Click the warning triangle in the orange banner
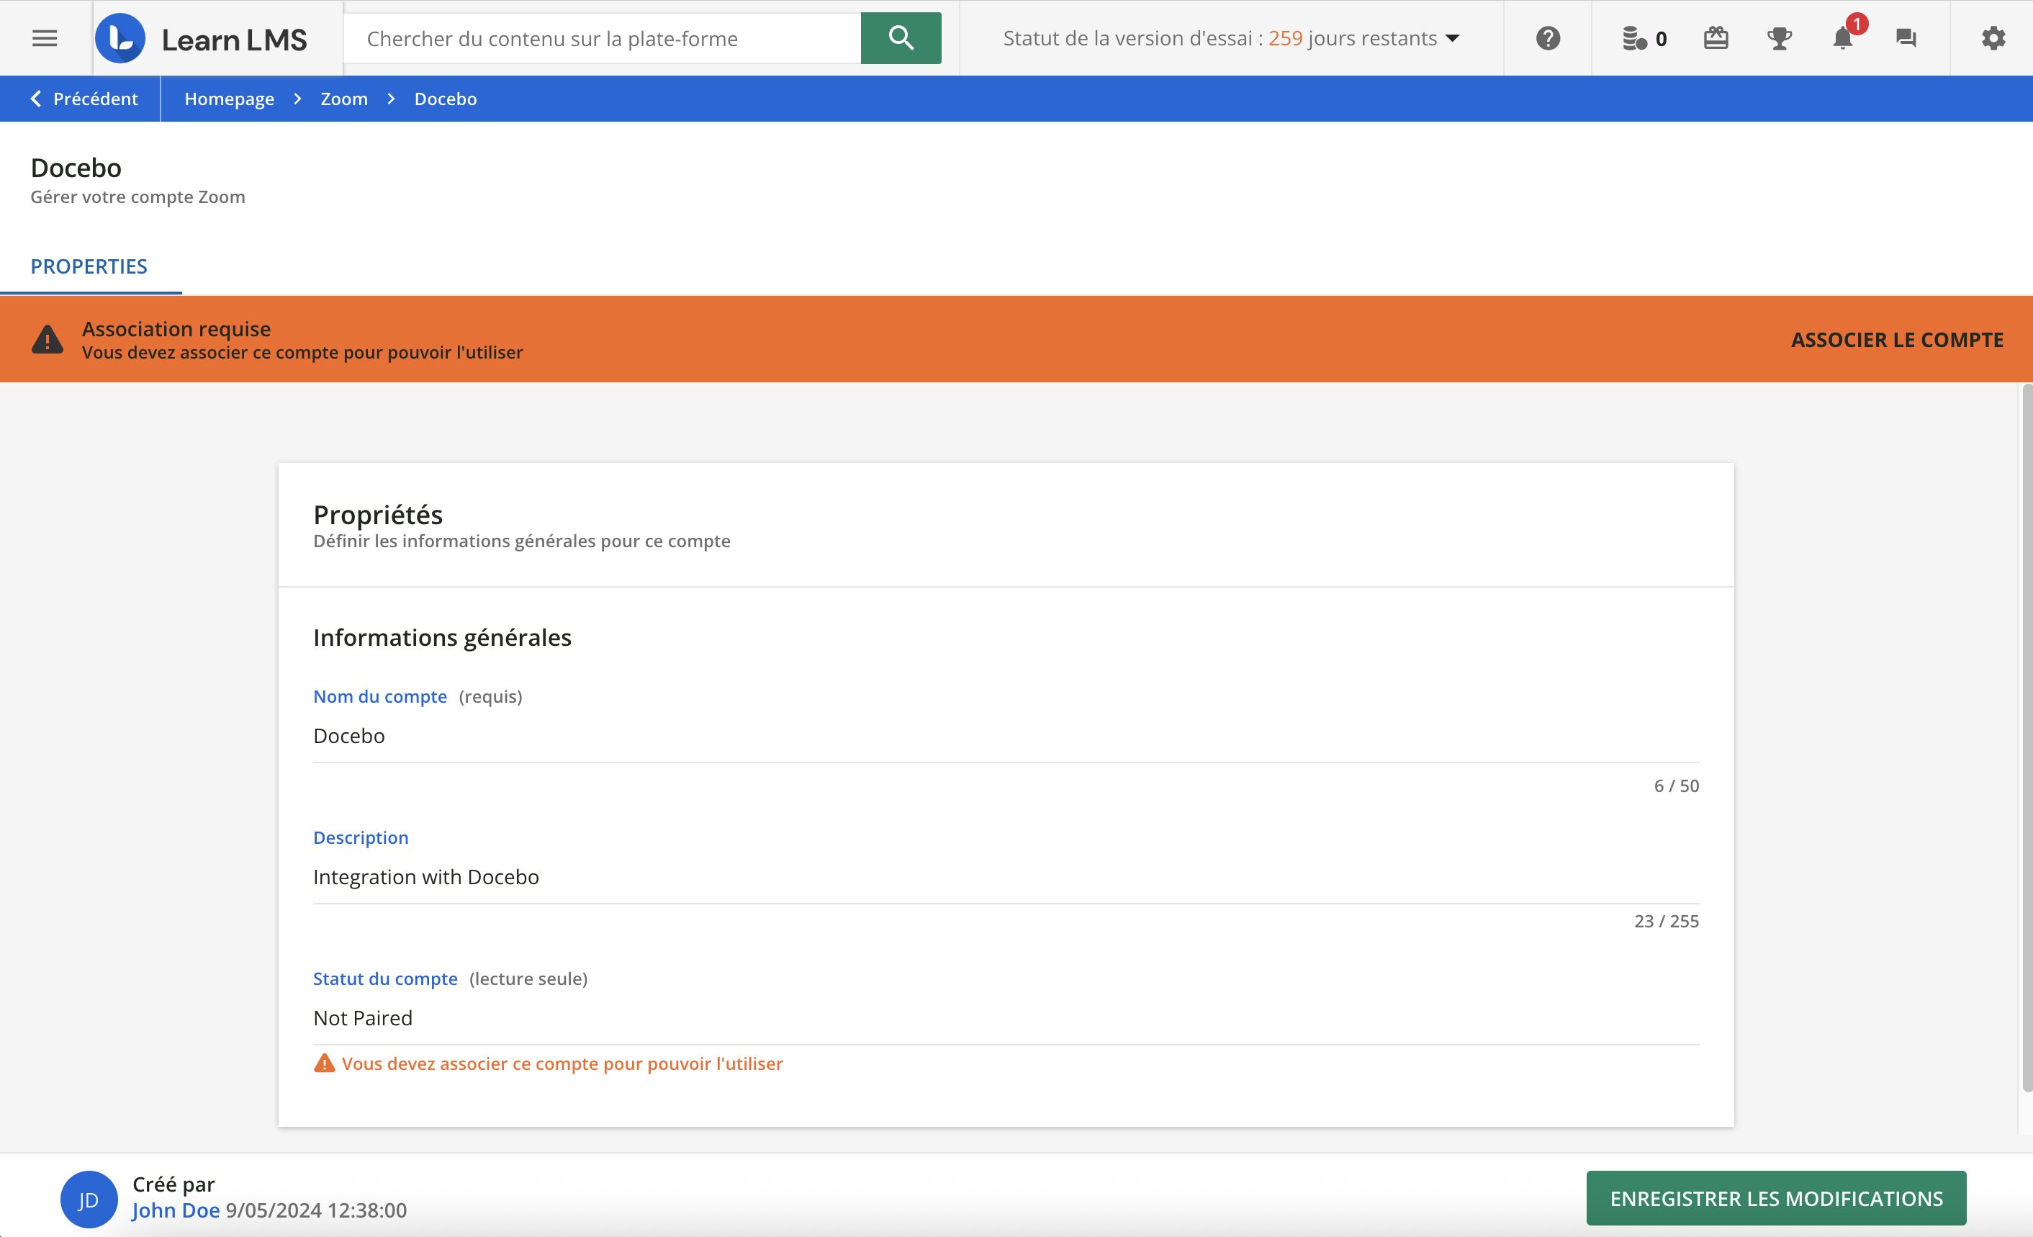 [x=47, y=339]
